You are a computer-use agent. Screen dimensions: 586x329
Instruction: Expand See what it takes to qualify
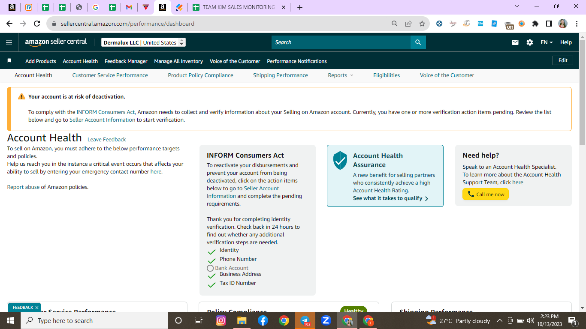[390, 198]
